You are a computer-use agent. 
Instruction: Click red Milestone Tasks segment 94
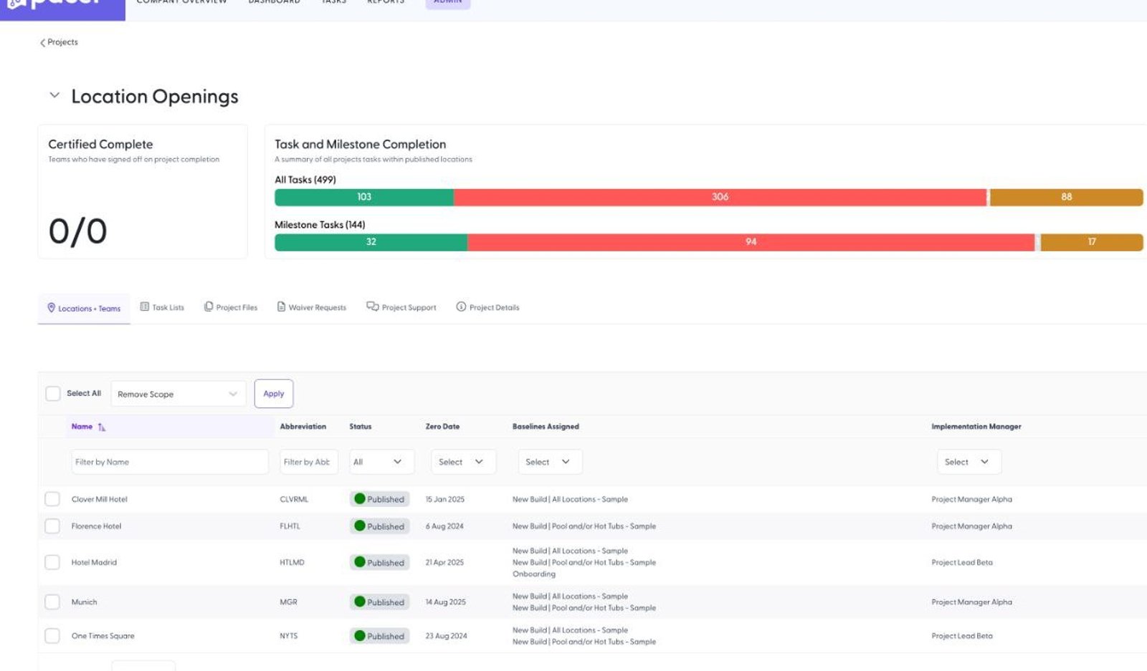click(751, 242)
